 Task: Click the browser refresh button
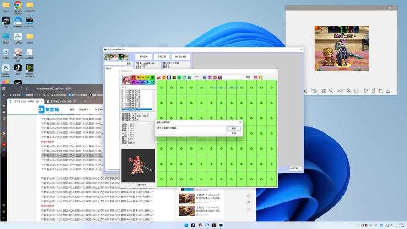tap(21, 88)
